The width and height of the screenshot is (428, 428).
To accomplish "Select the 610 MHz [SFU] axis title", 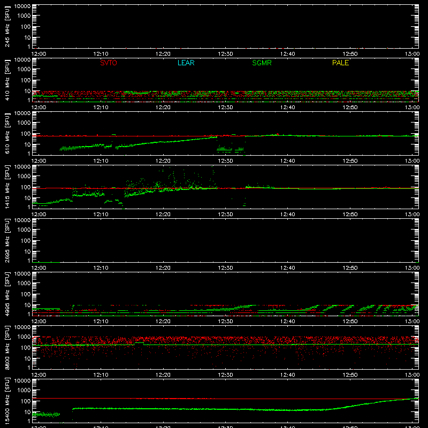I will point(7,133).
